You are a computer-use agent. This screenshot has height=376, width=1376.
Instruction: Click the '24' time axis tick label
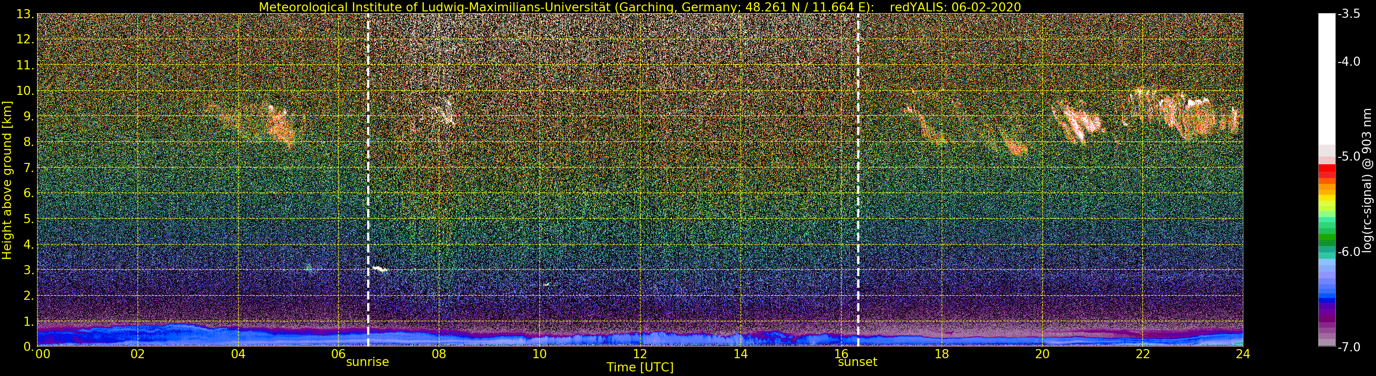pyautogui.click(x=1243, y=354)
